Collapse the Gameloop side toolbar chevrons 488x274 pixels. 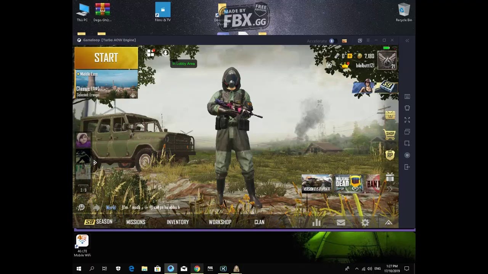tap(407, 40)
